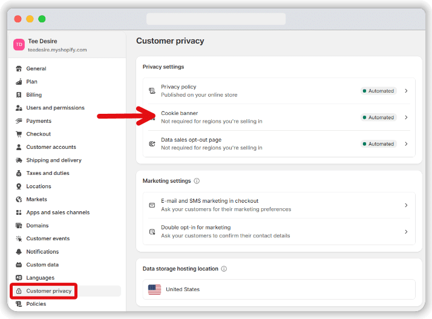Viewport: 432px width, 319px height.
Task: Select Billing in the sidebar
Action: pyautogui.click(x=34, y=95)
